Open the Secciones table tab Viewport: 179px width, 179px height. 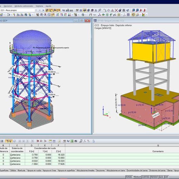pyautogui.click(x=100, y=170)
